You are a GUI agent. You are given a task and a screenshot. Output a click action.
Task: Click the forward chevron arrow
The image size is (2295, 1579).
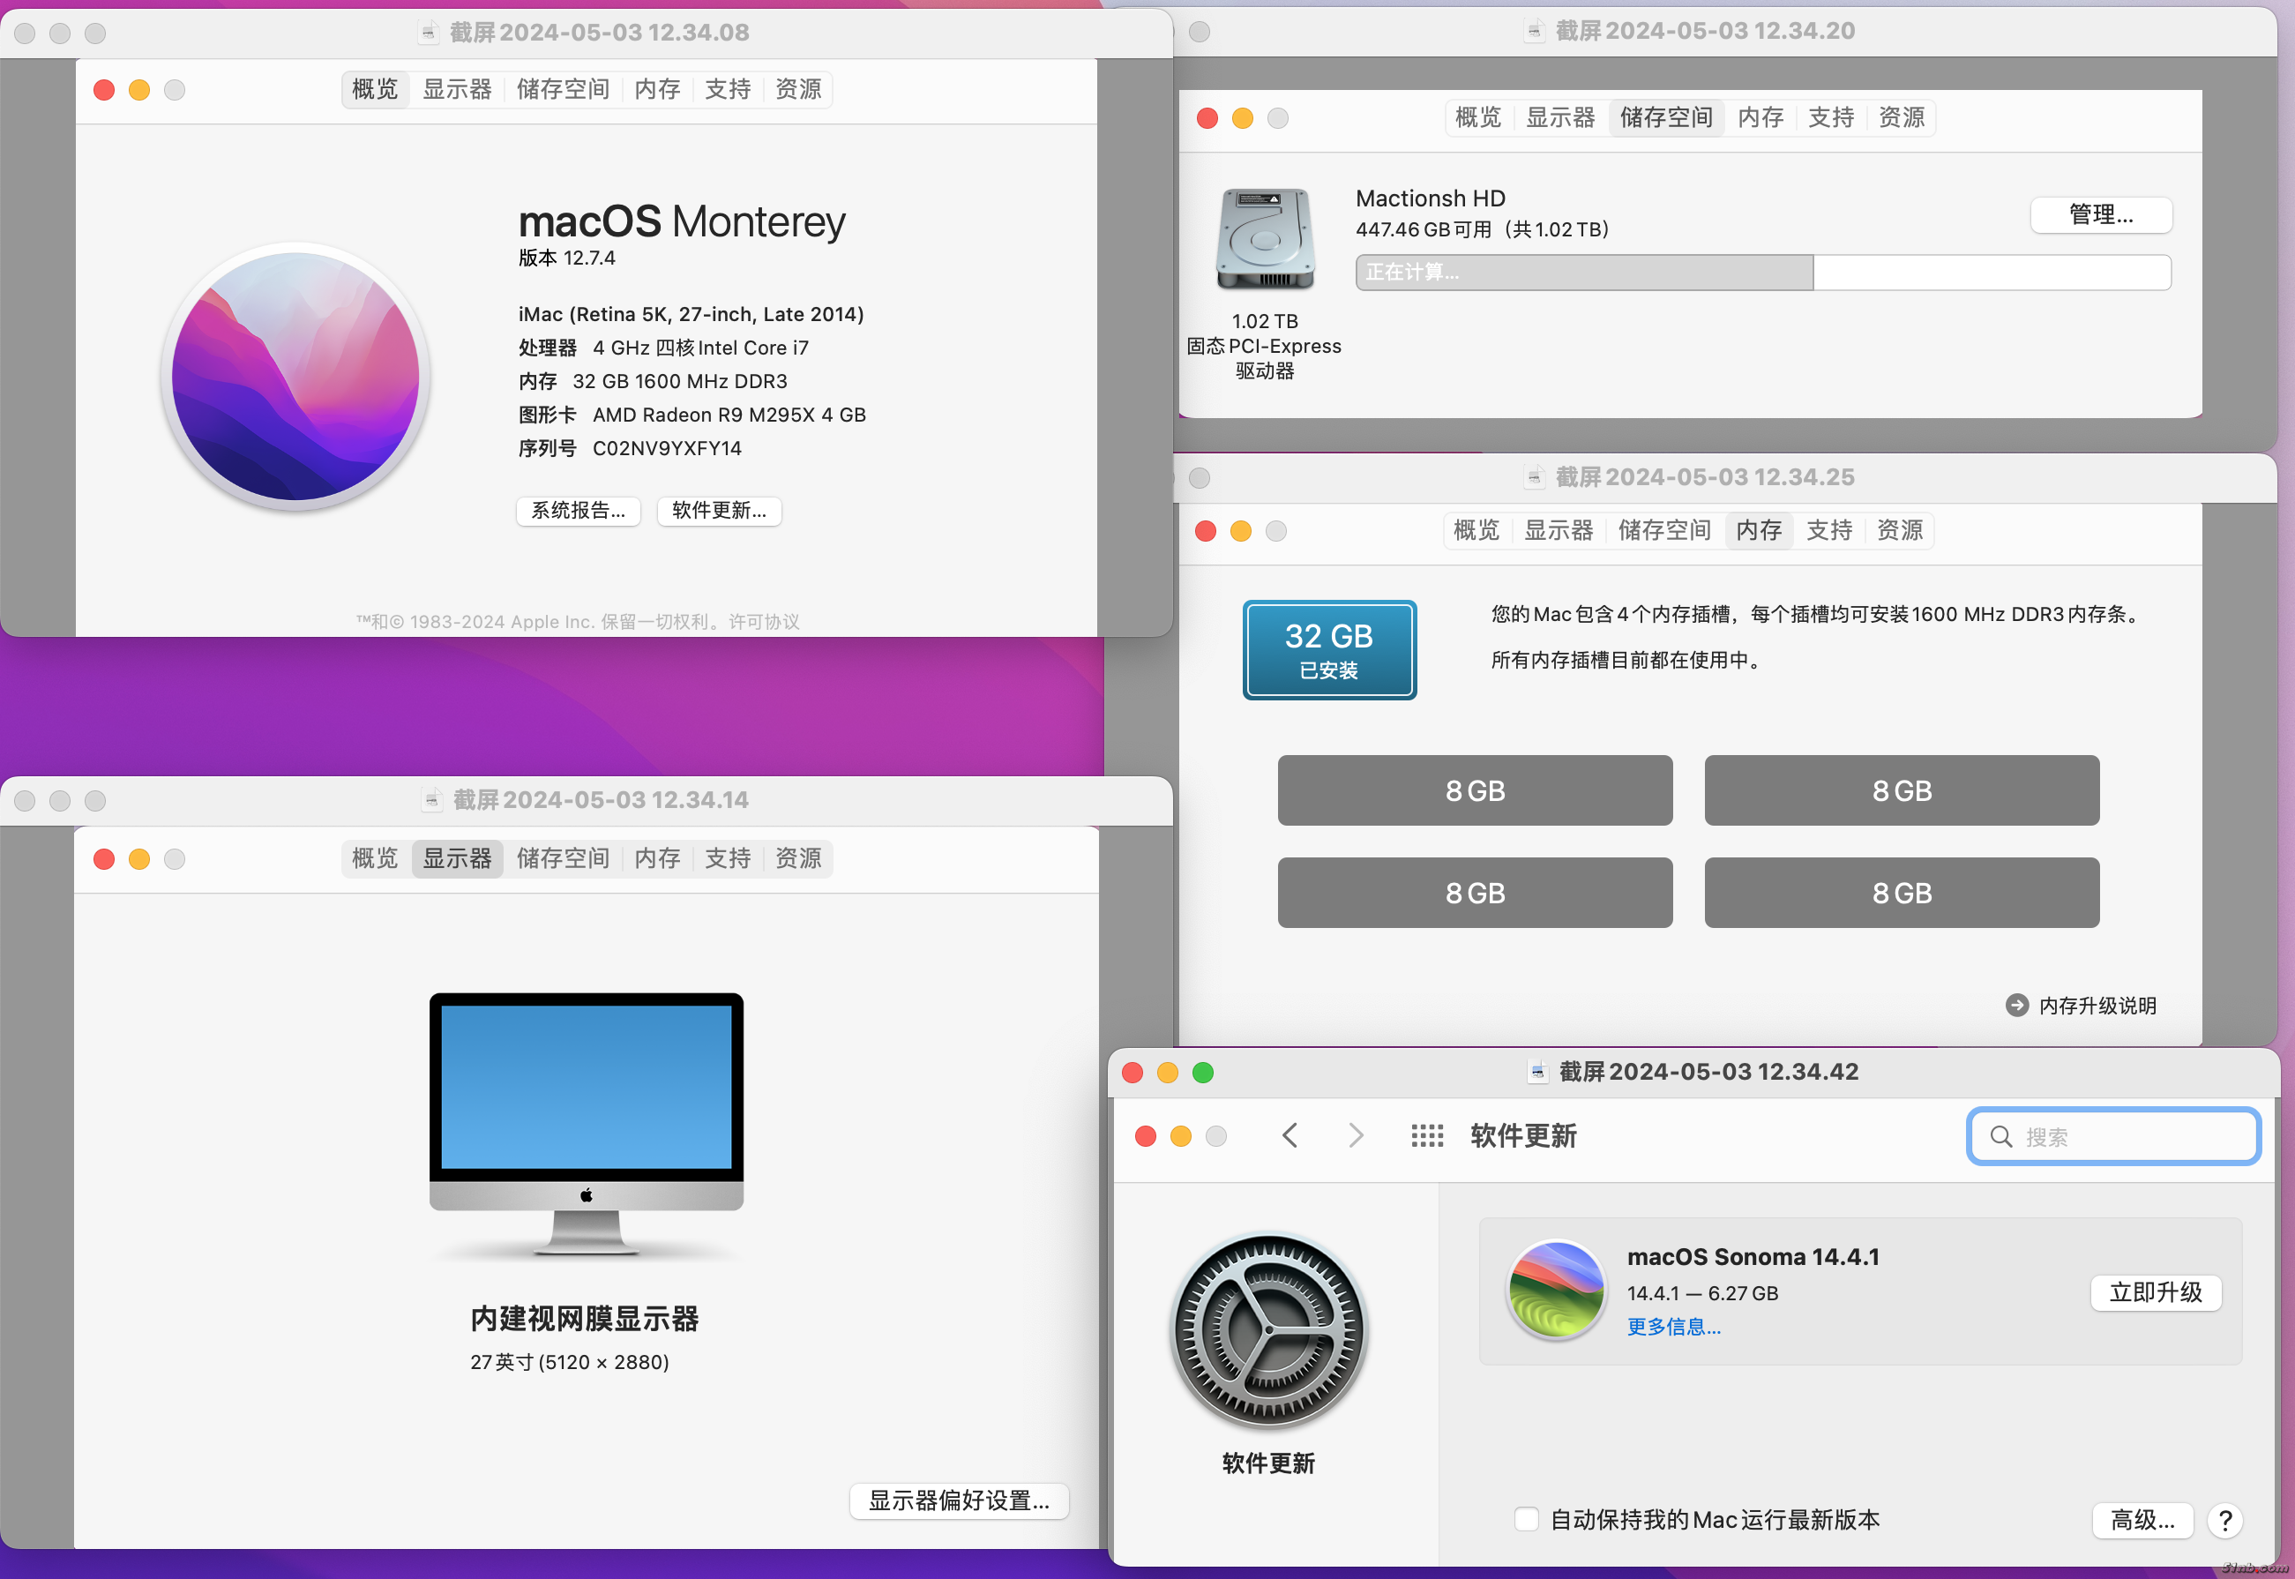point(1356,1134)
